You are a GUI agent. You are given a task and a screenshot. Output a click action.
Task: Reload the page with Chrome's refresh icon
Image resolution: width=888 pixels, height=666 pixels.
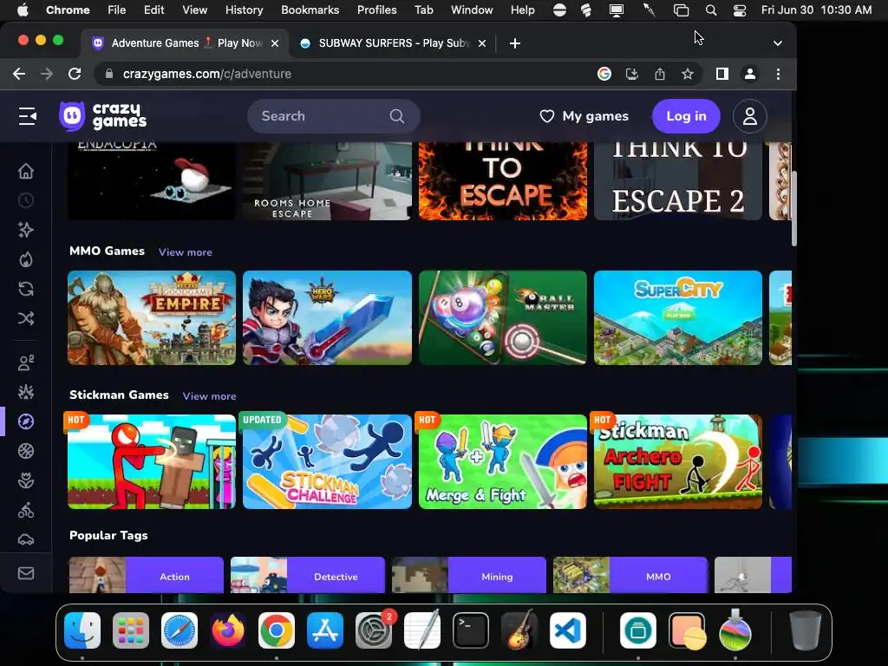(75, 74)
